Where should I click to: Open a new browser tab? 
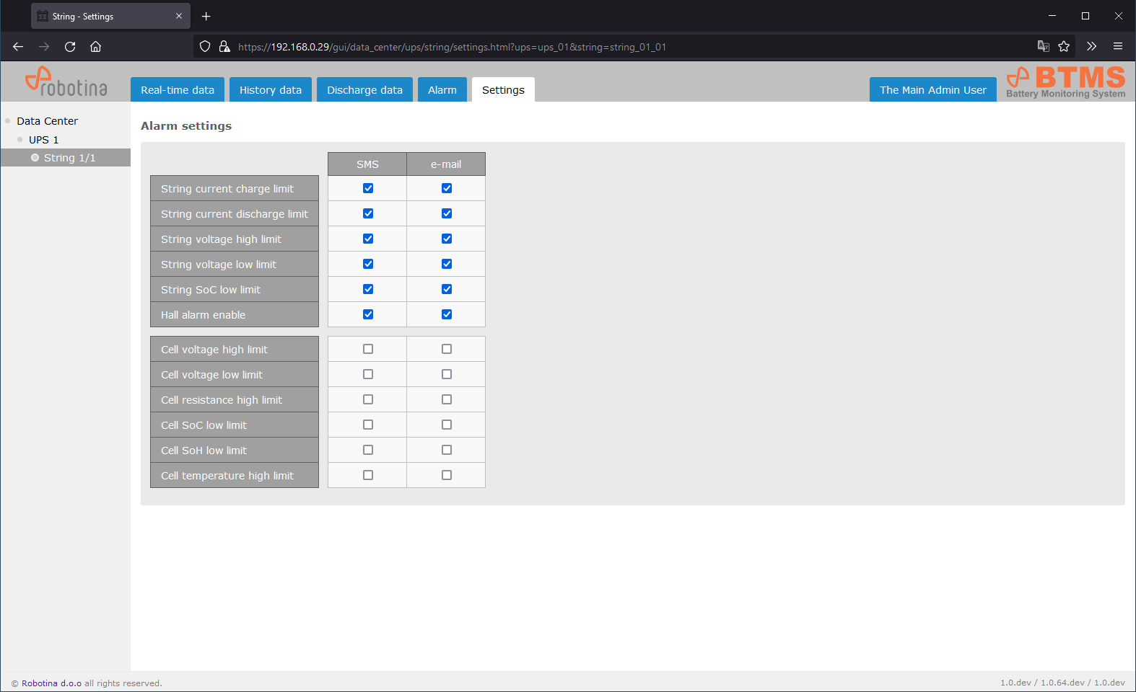click(206, 16)
